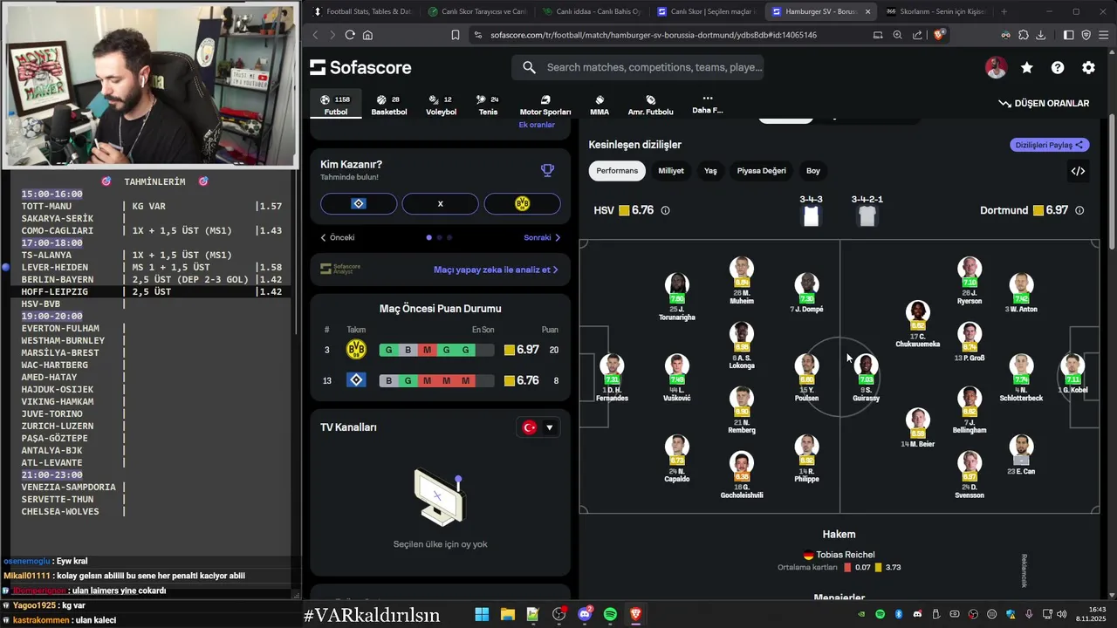Select the first dot of the card pager
The width and height of the screenshot is (1117, 628).
(428, 237)
